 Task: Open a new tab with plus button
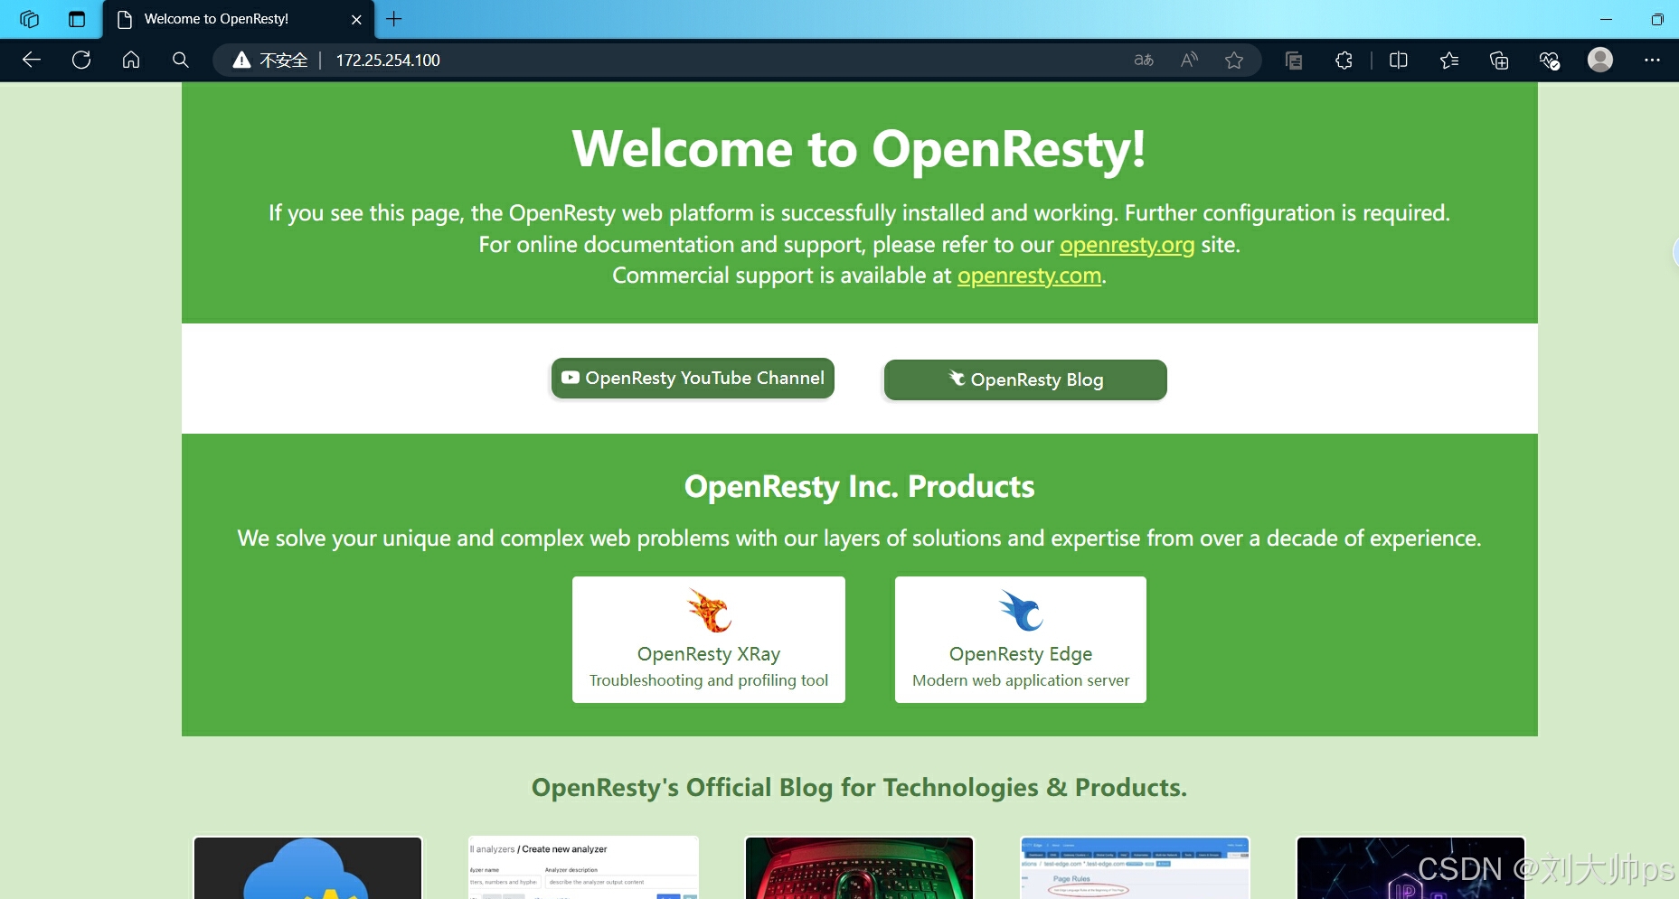tap(394, 19)
